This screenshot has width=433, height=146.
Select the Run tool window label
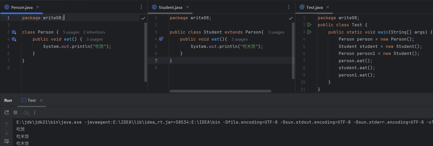(8, 100)
